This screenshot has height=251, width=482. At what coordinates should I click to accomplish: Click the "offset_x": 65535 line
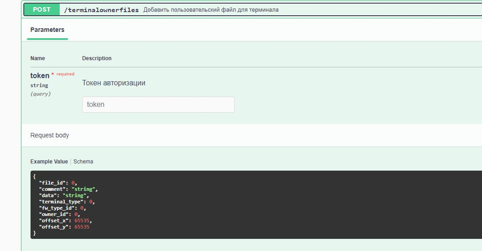(x=66, y=220)
